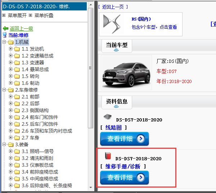Select the 当前:维修 tree item

[18, 35]
